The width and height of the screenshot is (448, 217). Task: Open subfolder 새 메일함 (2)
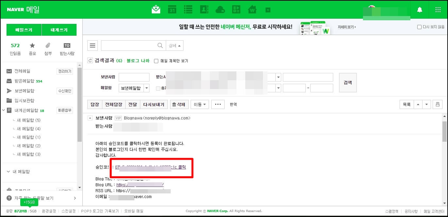(28, 146)
